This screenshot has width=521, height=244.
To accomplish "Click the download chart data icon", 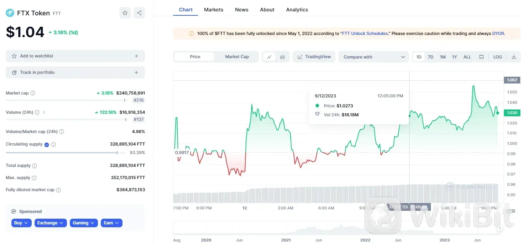I will 514,57.
